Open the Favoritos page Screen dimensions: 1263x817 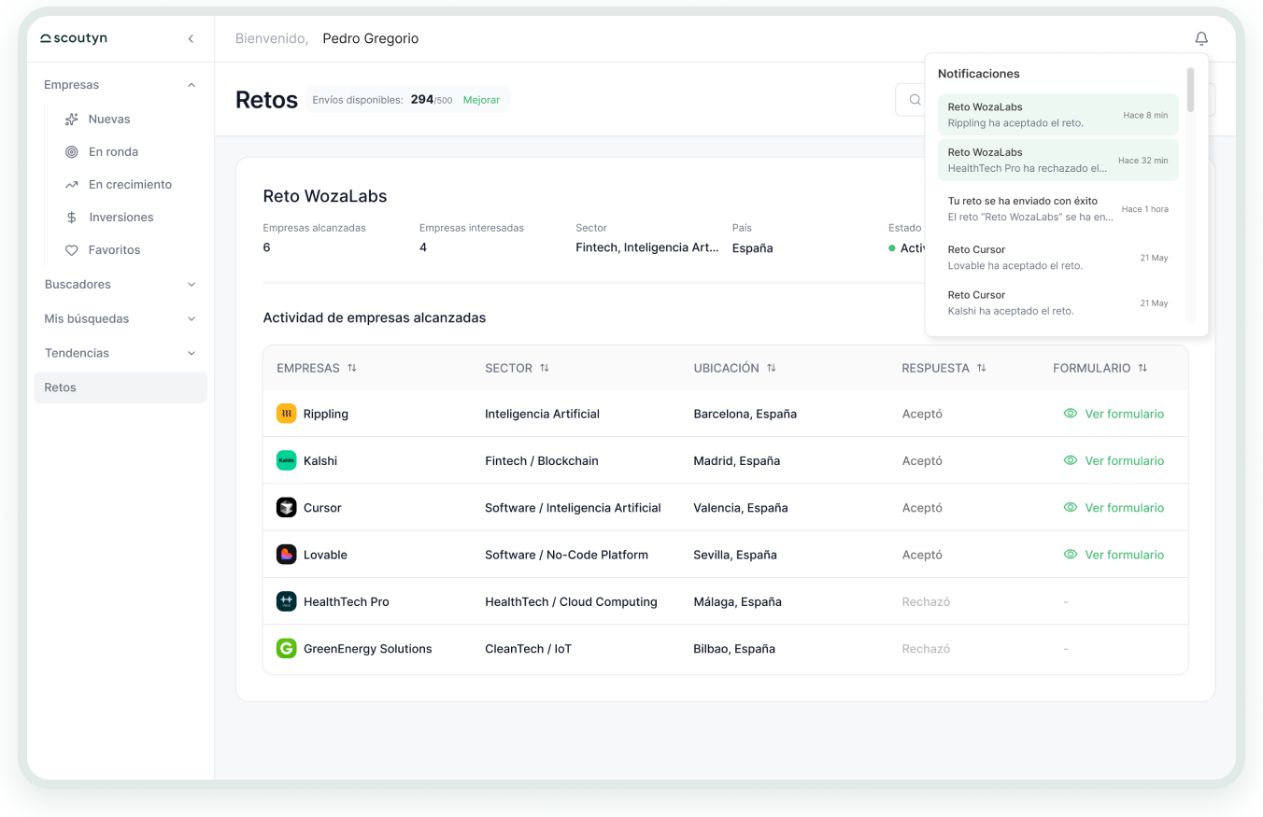(x=114, y=250)
